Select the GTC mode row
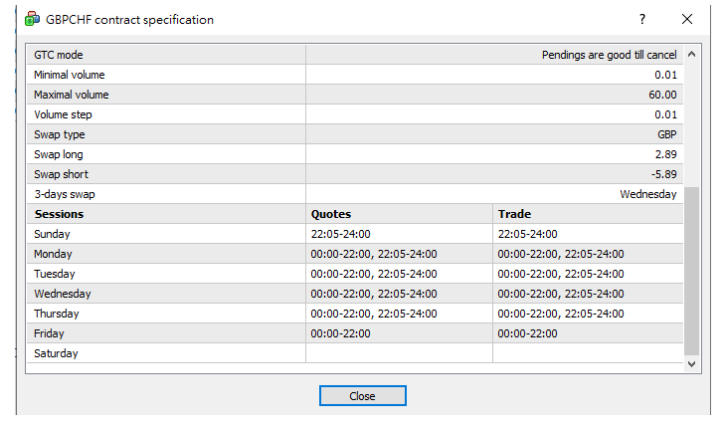The height and width of the screenshot is (426, 724). click(355, 55)
